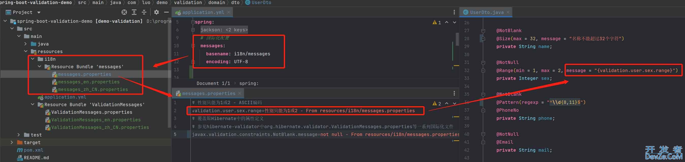Click 'luo' breadcrumb in navigation bar
Image resolution: width=685 pixels, height=162 pixels.
point(146,3)
